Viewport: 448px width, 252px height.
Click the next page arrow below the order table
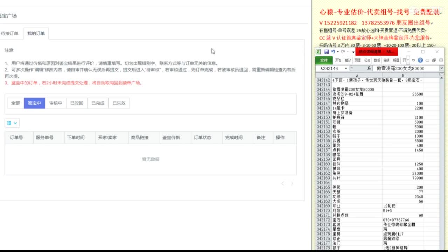tap(292, 183)
